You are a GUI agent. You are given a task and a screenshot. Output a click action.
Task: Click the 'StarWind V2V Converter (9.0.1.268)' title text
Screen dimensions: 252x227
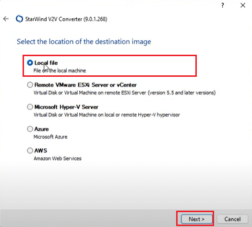[66, 19]
